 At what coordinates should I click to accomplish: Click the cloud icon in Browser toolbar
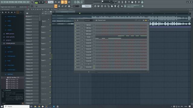click(12, 12)
